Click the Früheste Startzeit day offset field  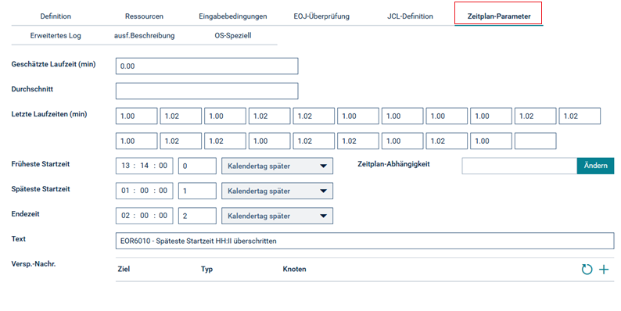pyautogui.click(x=197, y=166)
